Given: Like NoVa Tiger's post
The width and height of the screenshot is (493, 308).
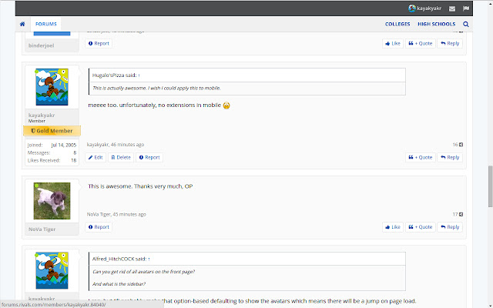Looking at the screenshot, I should [x=393, y=227].
